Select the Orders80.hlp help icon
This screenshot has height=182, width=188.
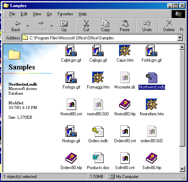click(71, 158)
